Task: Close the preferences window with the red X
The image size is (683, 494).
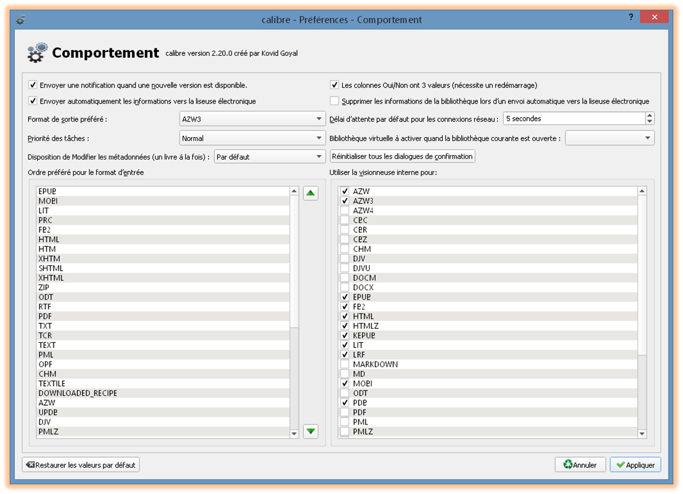Action: point(654,17)
